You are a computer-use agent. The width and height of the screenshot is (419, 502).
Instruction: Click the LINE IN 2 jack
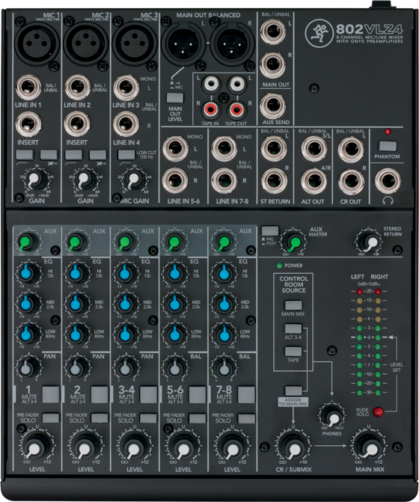[78, 87]
